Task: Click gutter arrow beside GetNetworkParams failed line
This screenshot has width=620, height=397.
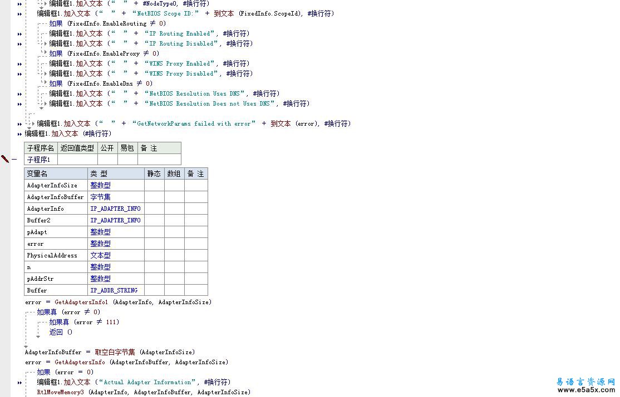Action: coord(20,124)
